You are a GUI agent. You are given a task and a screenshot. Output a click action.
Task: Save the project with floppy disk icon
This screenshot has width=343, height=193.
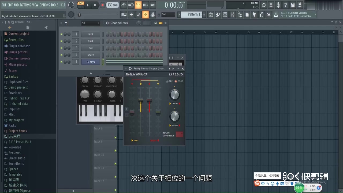[293, 5]
